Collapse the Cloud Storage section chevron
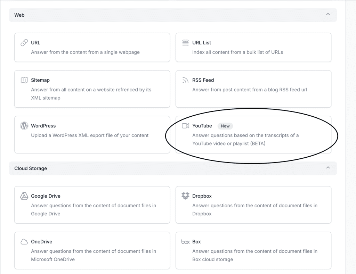The height and width of the screenshot is (274, 356). click(327, 168)
